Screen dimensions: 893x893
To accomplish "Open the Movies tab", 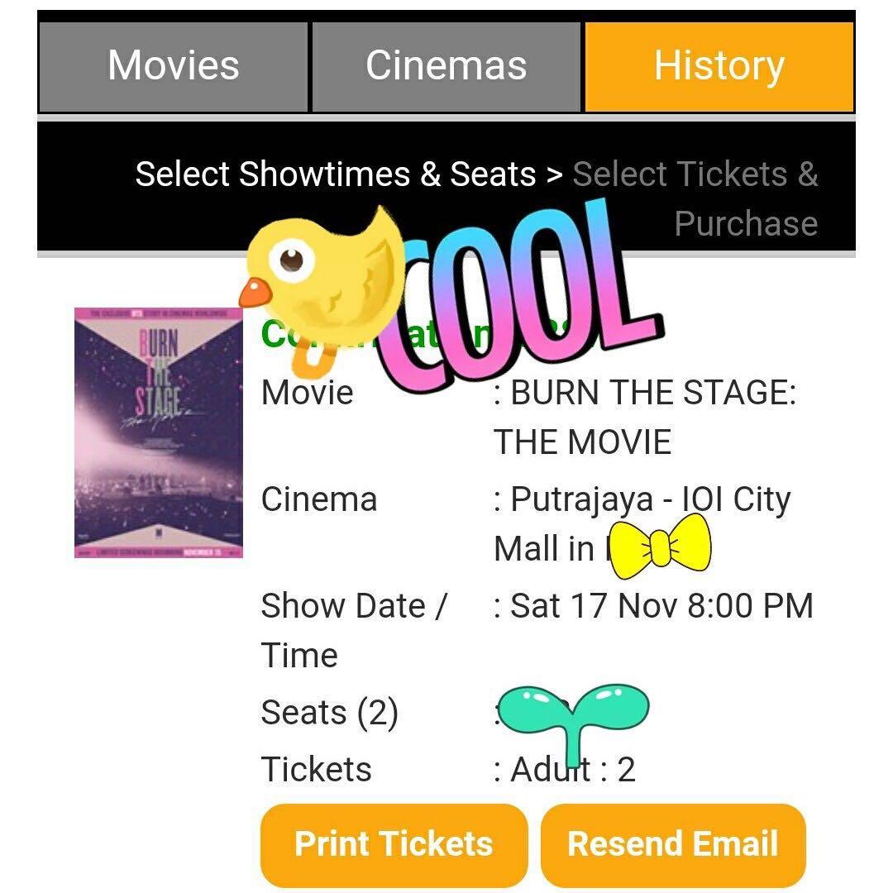I will (173, 67).
